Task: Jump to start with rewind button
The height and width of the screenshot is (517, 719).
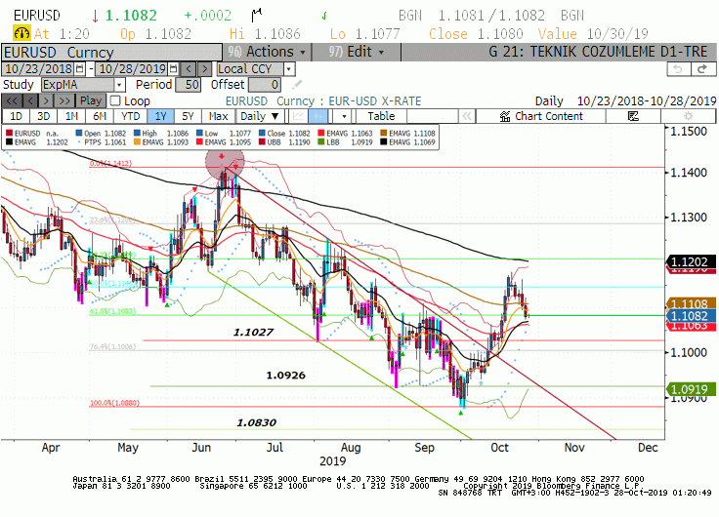Action: click(x=12, y=100)
